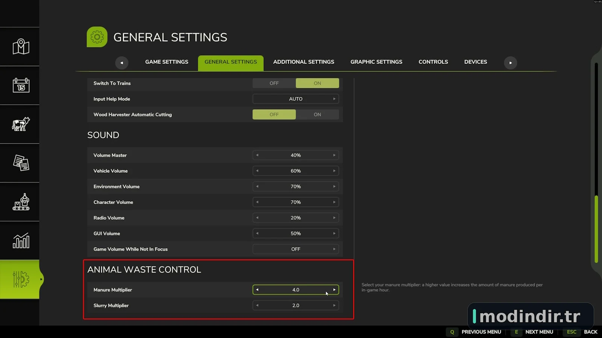This screenshot has height=338, width=602.
Task: Click the Next Menu button
Action: [x=532, y=332]
